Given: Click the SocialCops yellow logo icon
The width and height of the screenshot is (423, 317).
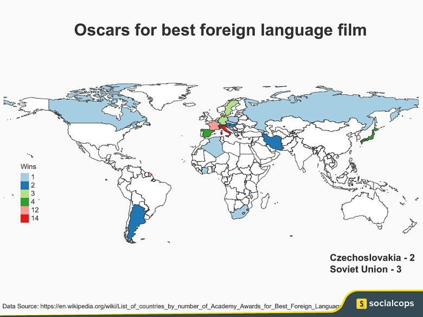Looking at the screenshot, I should [x=362, y=303].
